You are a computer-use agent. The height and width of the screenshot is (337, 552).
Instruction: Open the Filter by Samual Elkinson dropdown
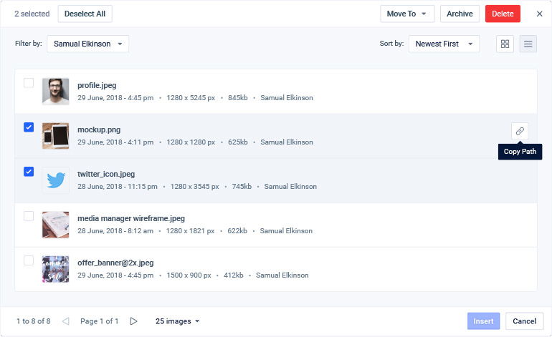[87, 44]
